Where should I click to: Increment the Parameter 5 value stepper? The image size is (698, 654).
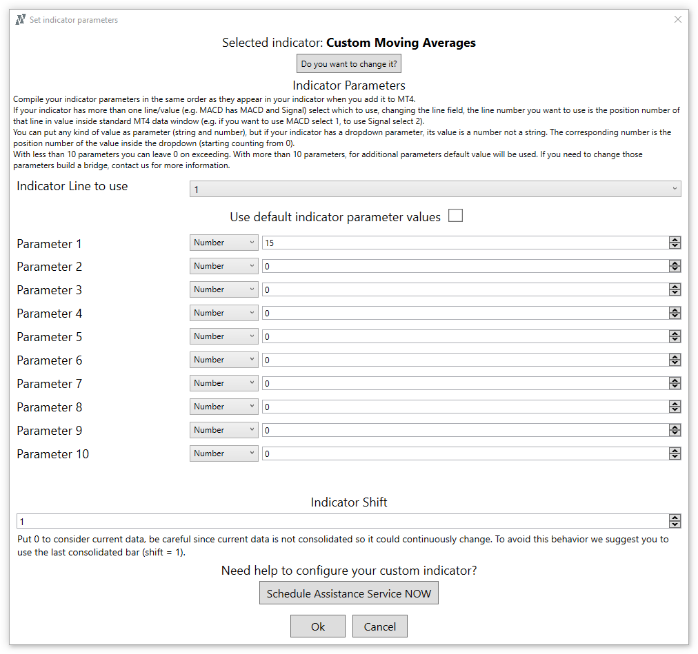click(x=675, y=333)
